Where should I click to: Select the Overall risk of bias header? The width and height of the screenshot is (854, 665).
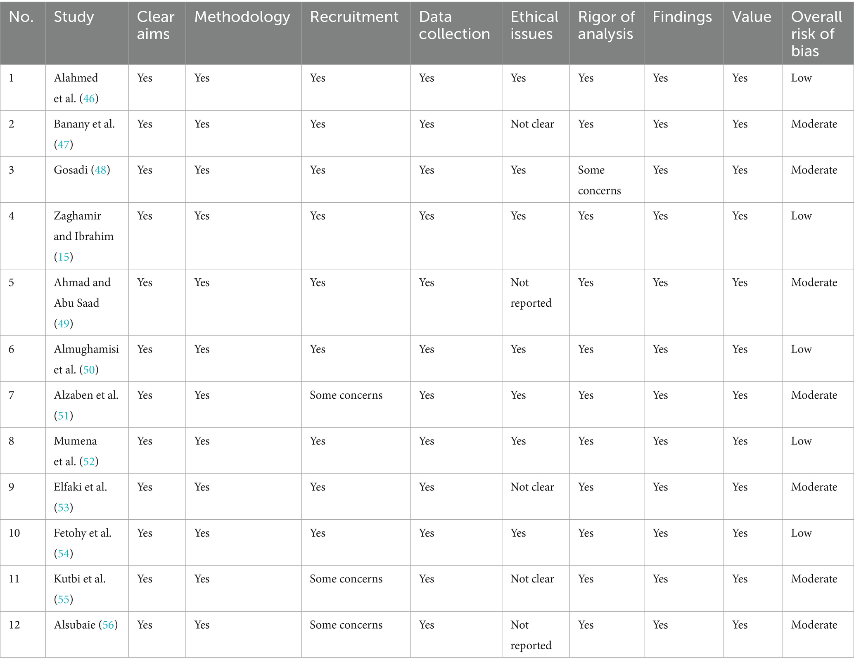pos(816,33)
